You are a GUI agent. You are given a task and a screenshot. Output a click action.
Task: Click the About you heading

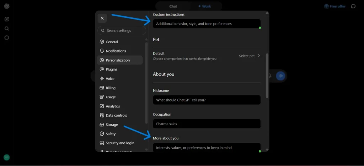click(164, 74)
